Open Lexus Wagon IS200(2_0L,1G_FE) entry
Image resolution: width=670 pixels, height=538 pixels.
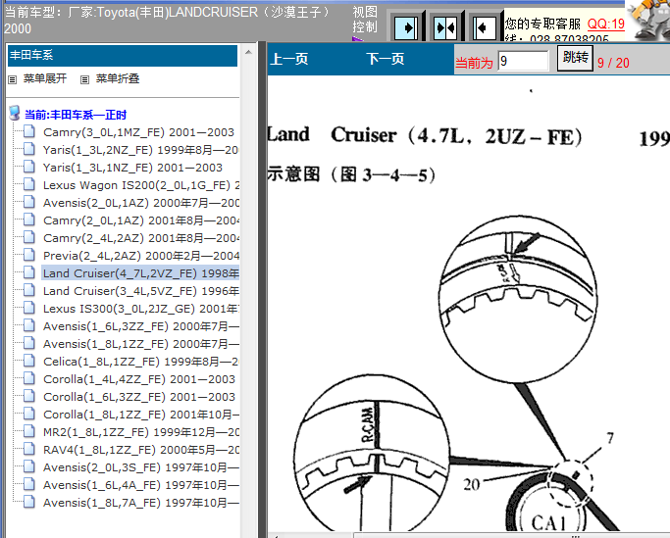coord(140,185)
